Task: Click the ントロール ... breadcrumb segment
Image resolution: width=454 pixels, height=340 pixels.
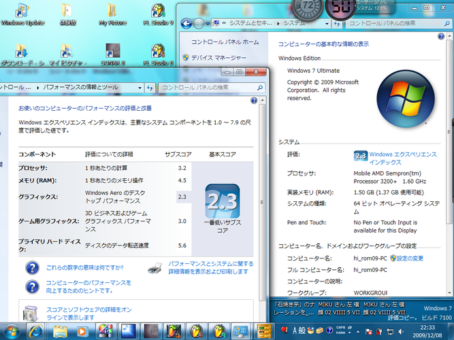Action: coord(16,88)
